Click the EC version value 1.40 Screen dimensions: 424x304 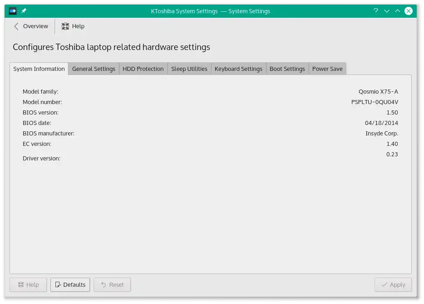click(x=392, y=144)
